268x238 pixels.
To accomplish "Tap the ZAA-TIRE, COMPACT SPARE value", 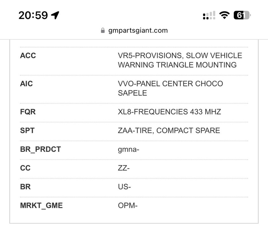I will click(169, 130).
